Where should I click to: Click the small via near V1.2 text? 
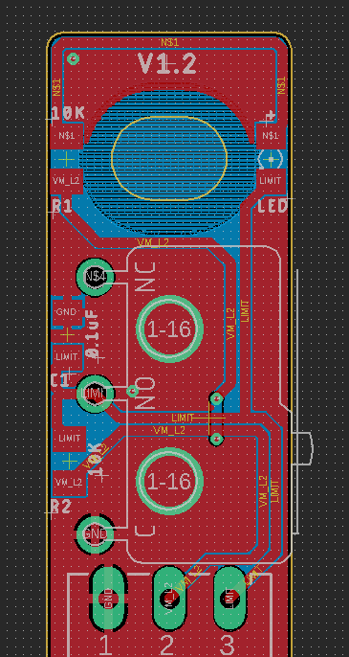74,58
